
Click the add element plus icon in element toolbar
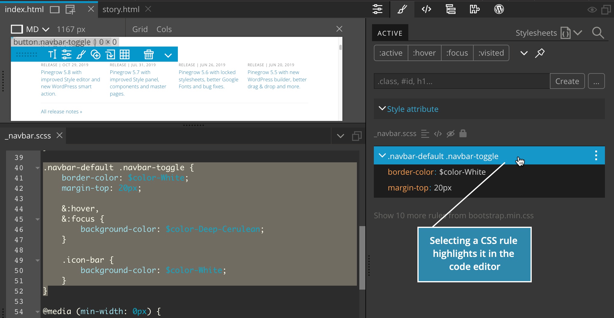pos(96,54)
